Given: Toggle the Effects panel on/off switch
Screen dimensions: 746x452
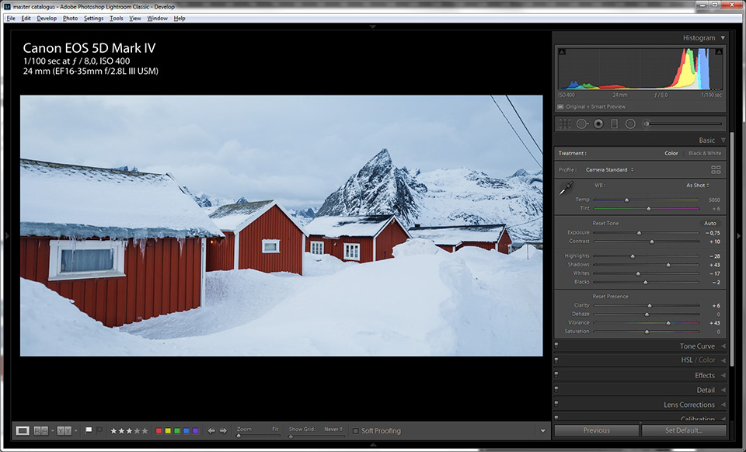Looking at the screenshot, I should click(x=556, y=375).
